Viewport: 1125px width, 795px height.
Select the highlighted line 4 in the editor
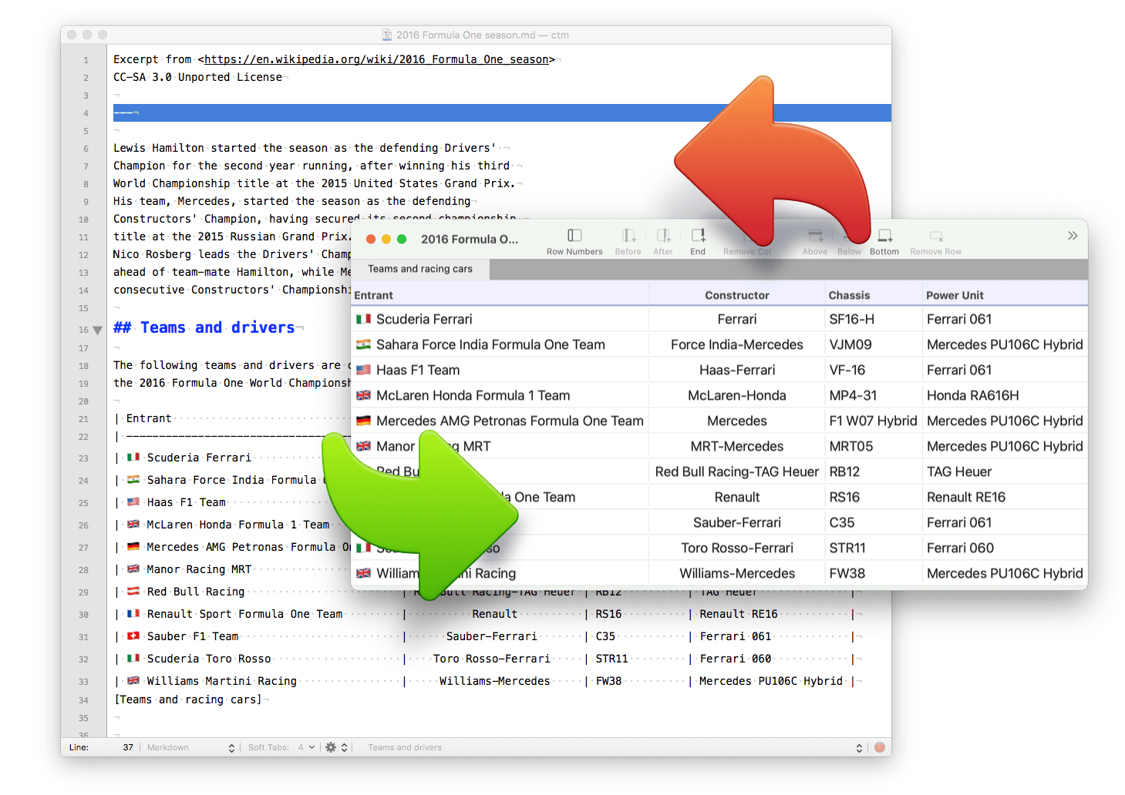(x=502, y=112)
